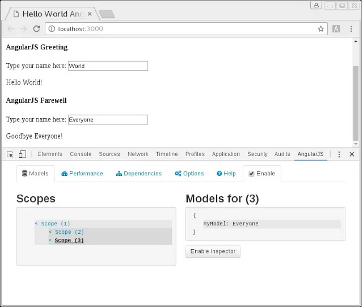Image resolution: width=363 pixels, height=307 pixels.
Task: Open the Chrome three-dot menu
Action: (351, 29)
